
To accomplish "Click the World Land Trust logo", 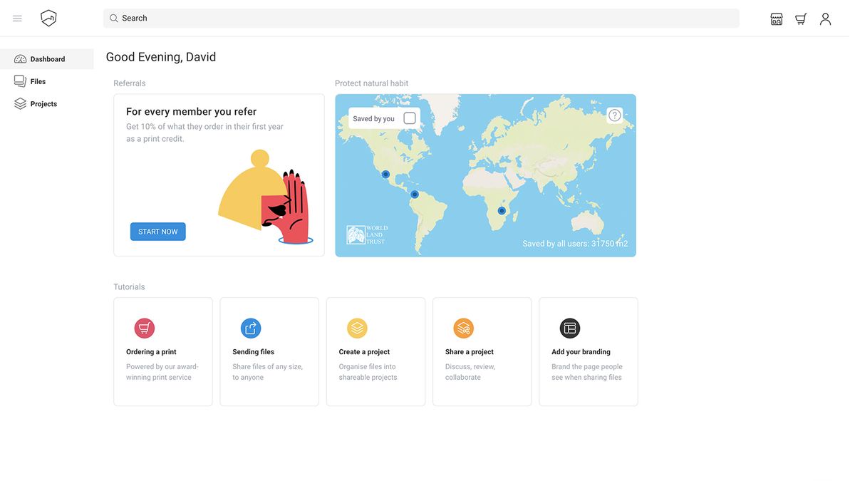I will (366, 233).
